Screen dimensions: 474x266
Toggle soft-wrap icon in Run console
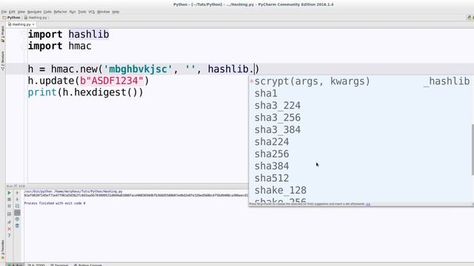click(17, 206)
